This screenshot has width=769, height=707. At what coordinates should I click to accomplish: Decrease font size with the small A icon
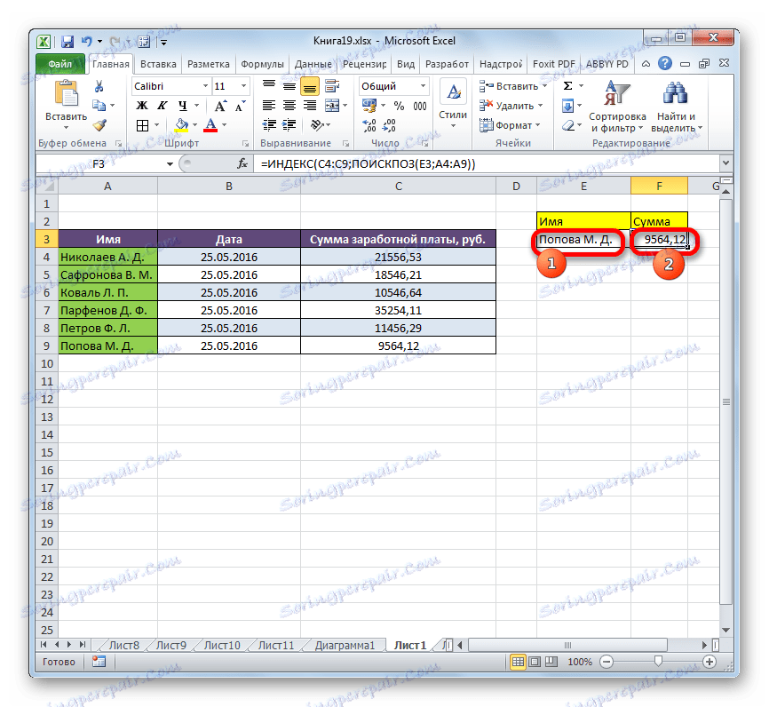pos(240,106)
